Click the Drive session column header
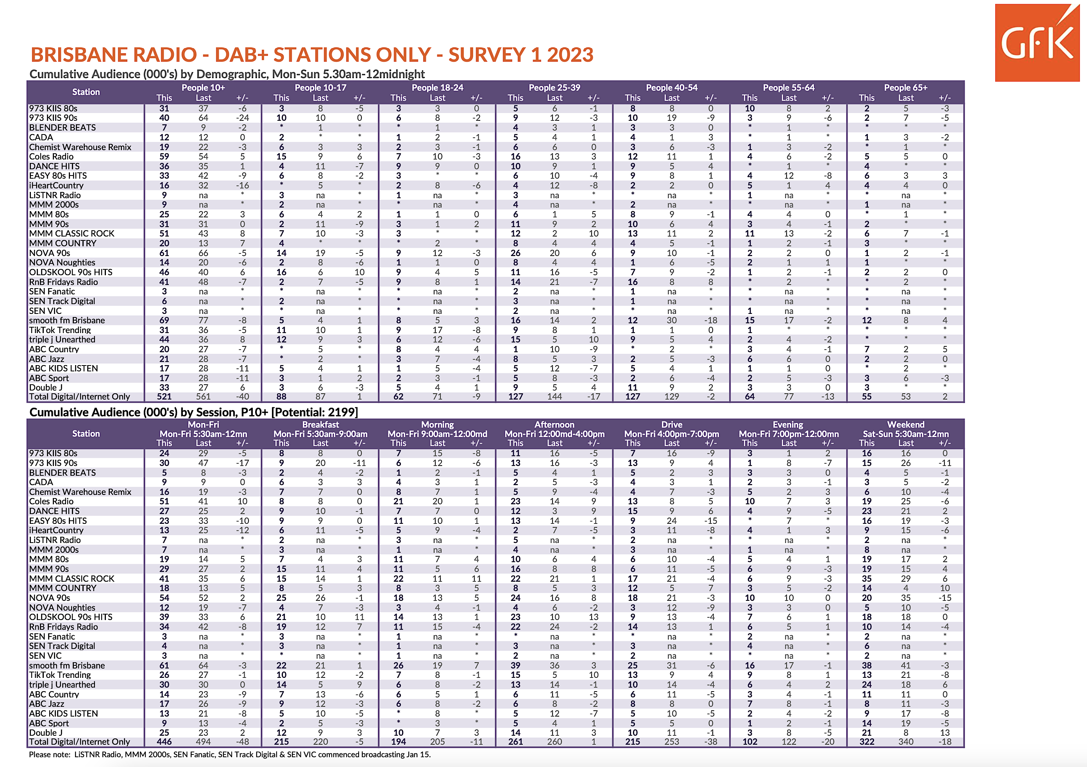The image size is (1087, 767). click(671, 425)
